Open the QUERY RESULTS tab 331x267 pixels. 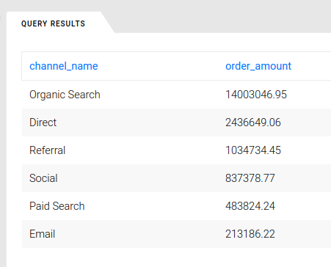(53, 23)
